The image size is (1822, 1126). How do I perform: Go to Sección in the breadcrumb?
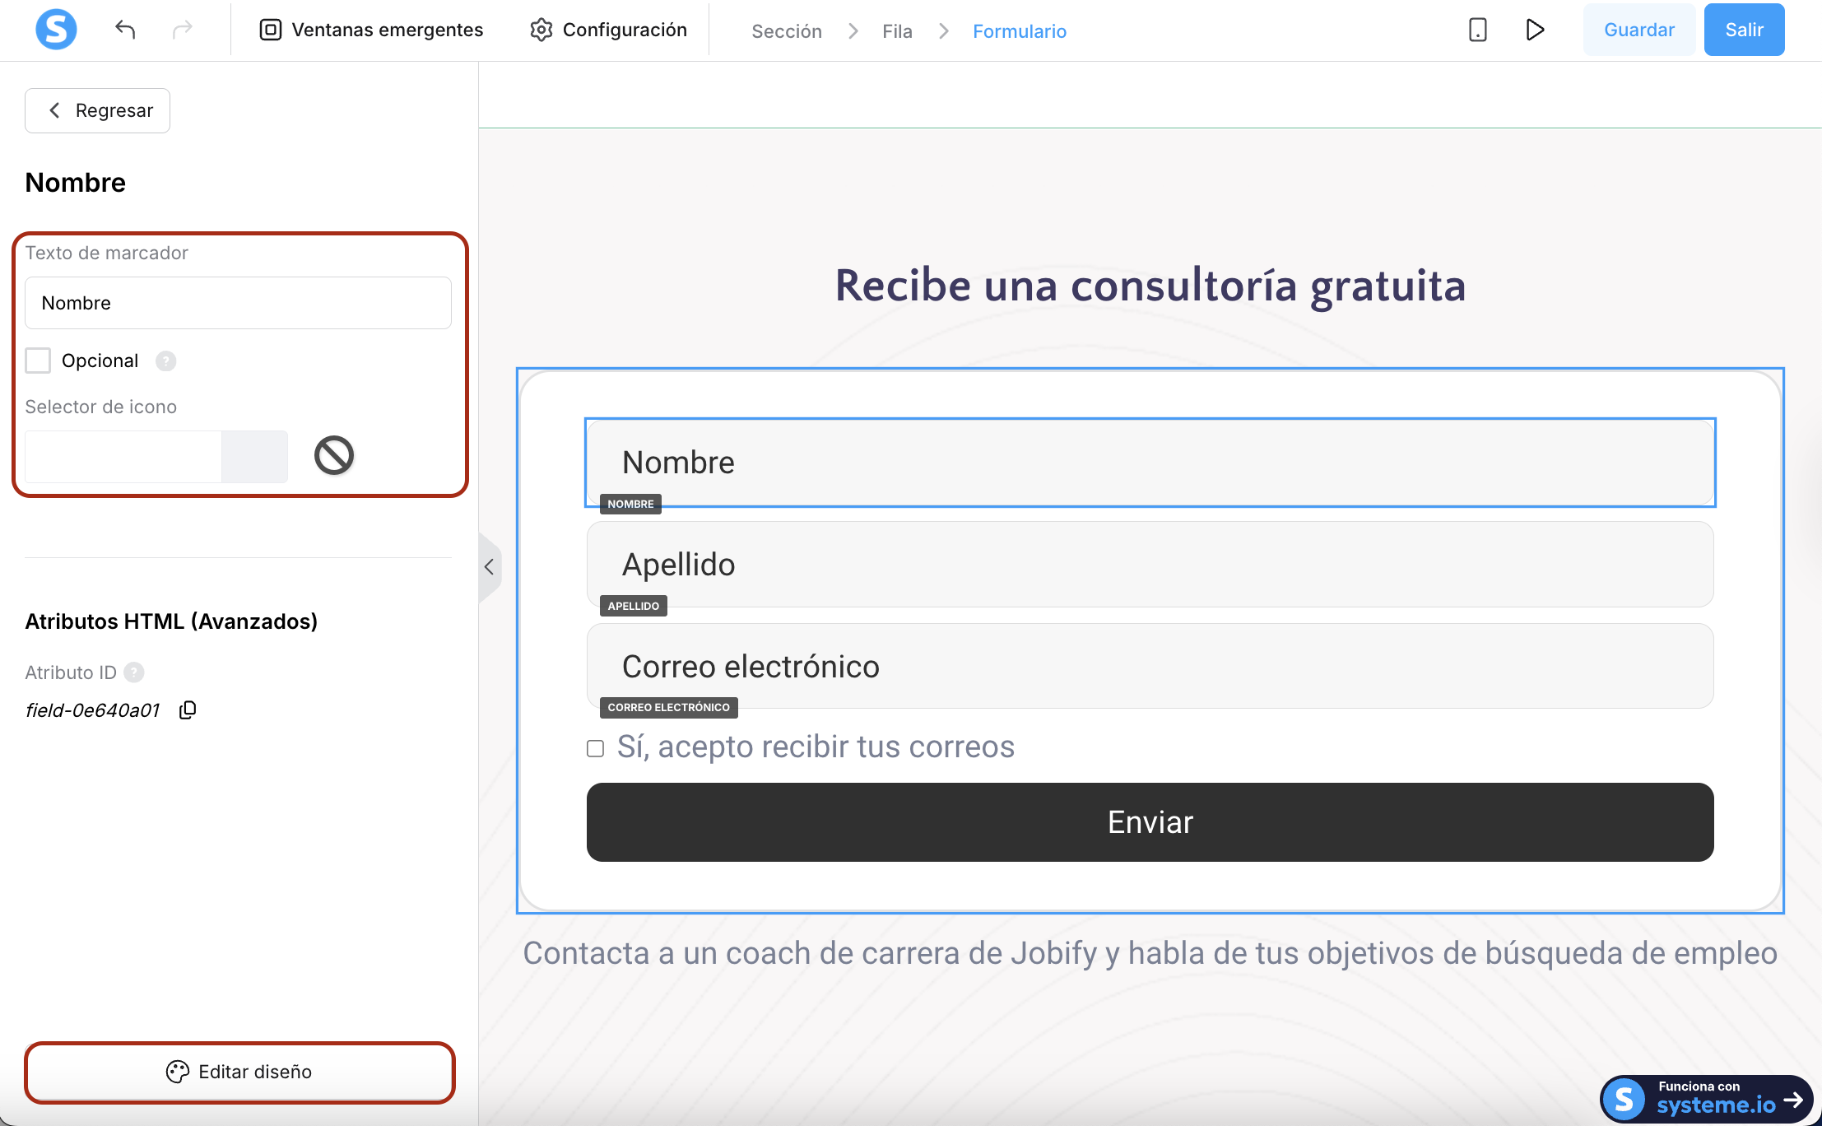[x=787, y=31]
